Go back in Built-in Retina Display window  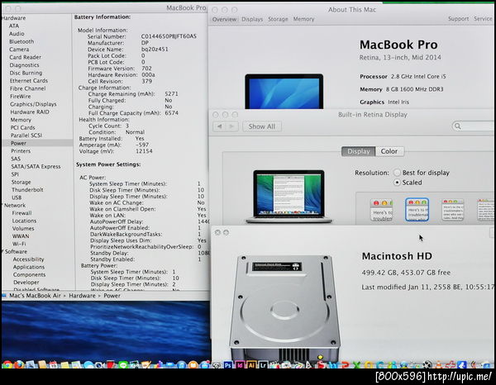pyautogui.click(x=219, y=126)
